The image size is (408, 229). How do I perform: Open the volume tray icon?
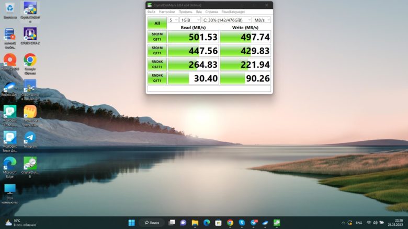[x=375, y=223]
